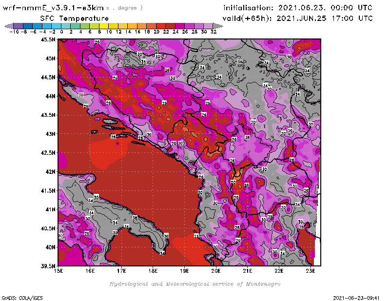Click the 18 to 20 red-orange swatch
This screenshot has height=301, width=390.
point(151,26)
